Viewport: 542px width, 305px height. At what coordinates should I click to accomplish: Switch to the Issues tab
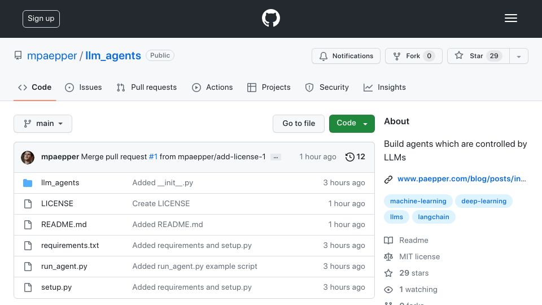point(84,88)
